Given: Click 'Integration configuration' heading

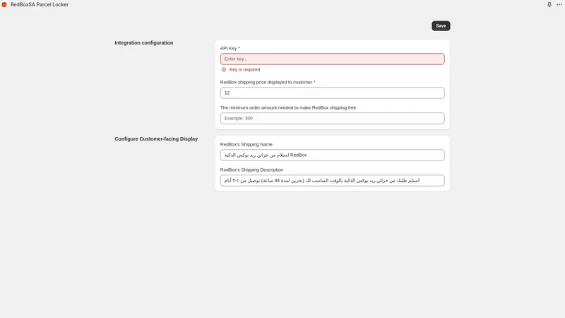Looking at the screenshot, I should coord(144,42).
